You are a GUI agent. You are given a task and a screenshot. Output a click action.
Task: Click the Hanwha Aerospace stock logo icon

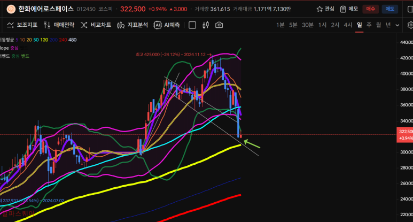[x=11, y=9]
